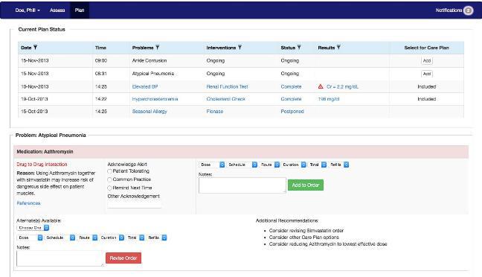This screenshot has height=277, width=482.
Task: Click the red warning triangle beside Cr result
Action: (321, 86)
